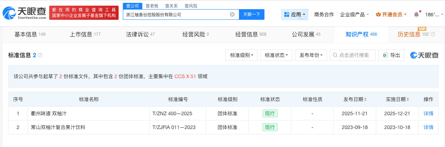Open 详情 for 衢州味道 双柚汁
The width and height of the screenshot is (445, 147).
pyautogui.click(x=428, y=113)
